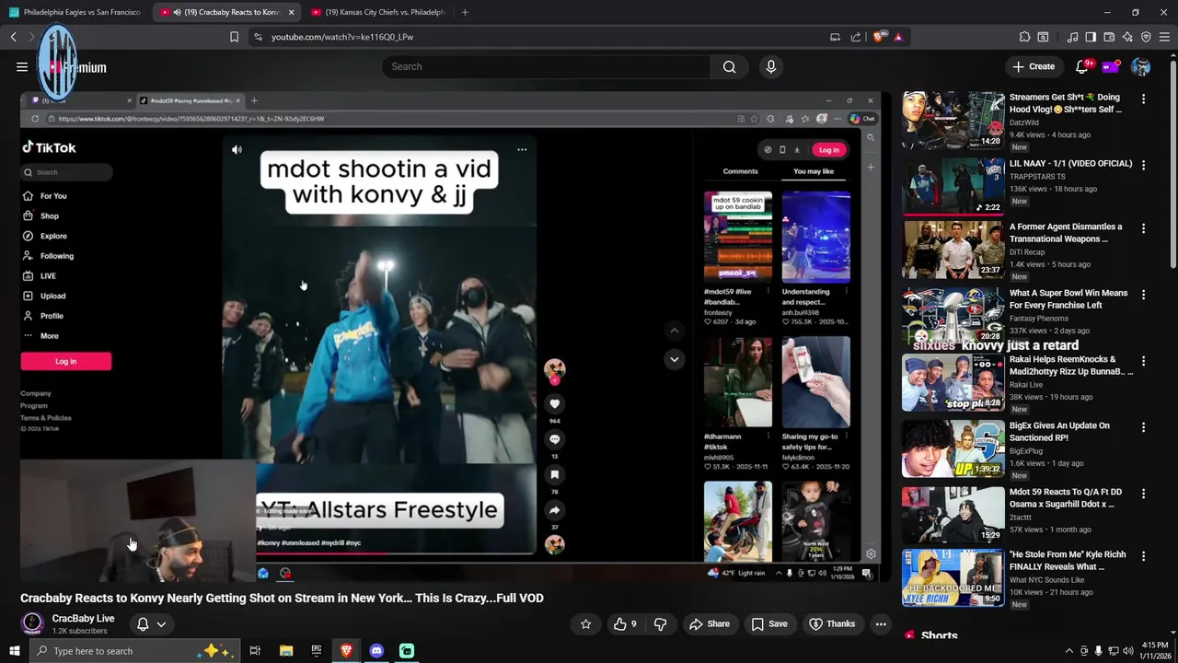This screenshot has height=663, width=1178.
Task: Open A Former Agent Dismantles video title
Action: coord(1066,233)
